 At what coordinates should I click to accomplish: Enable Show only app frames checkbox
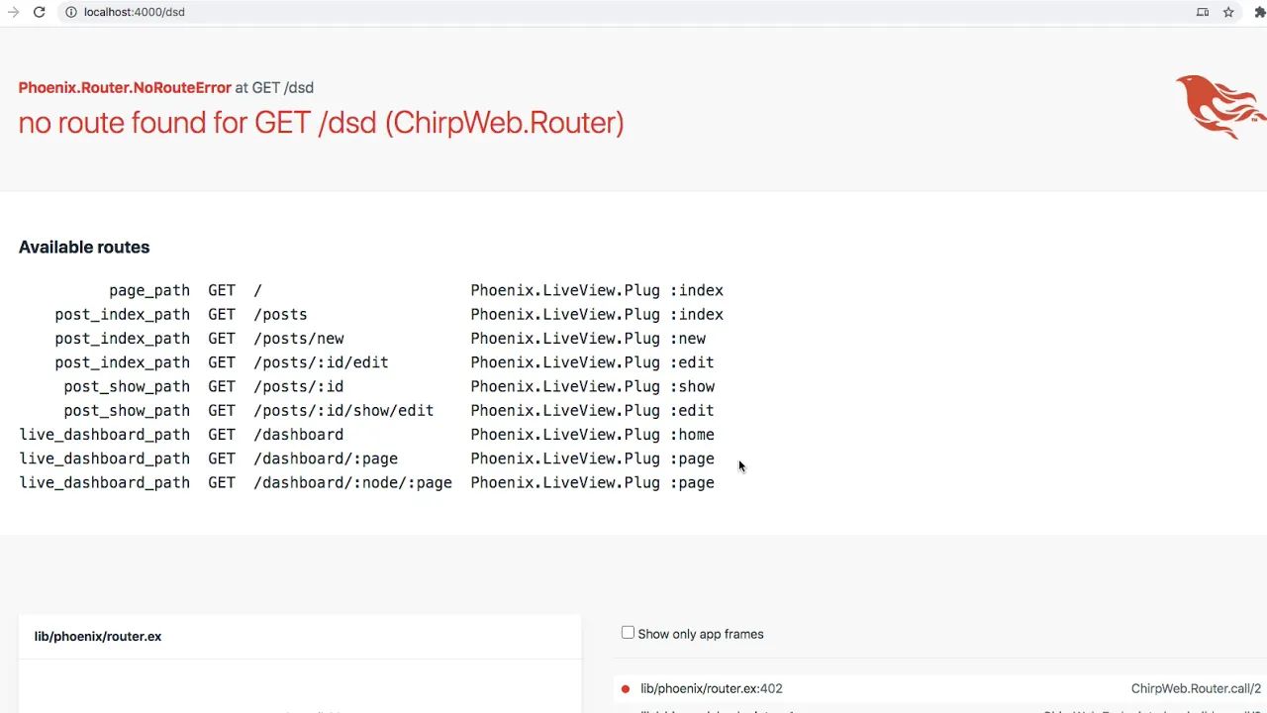tap(628, 633)
